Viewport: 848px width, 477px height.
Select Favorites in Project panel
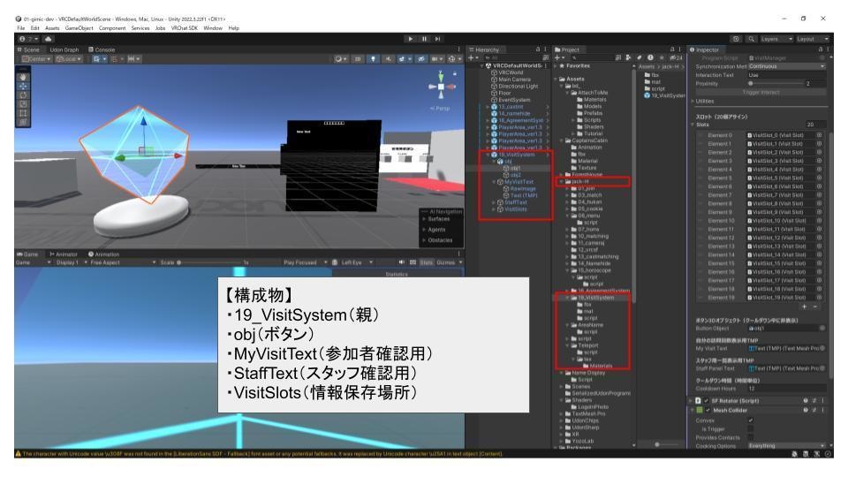point(578,66)
